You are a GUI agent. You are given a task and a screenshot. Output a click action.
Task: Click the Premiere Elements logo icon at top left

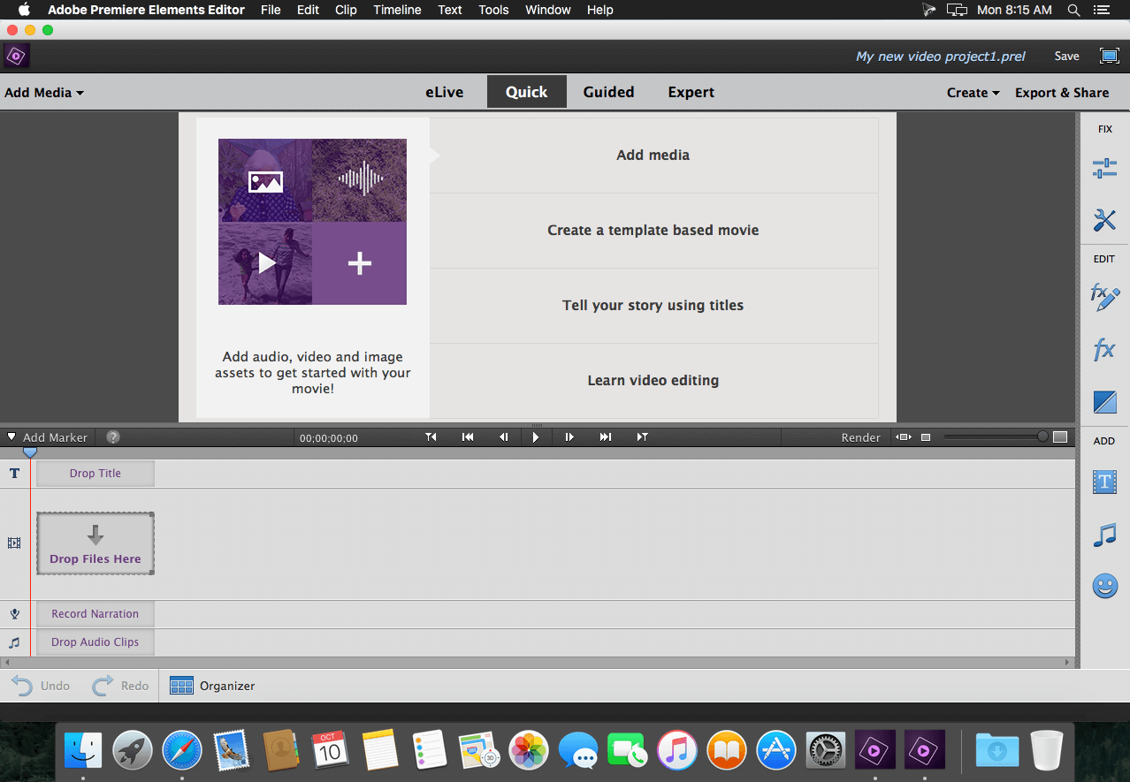pyautogui.click(x=17, y=57)
